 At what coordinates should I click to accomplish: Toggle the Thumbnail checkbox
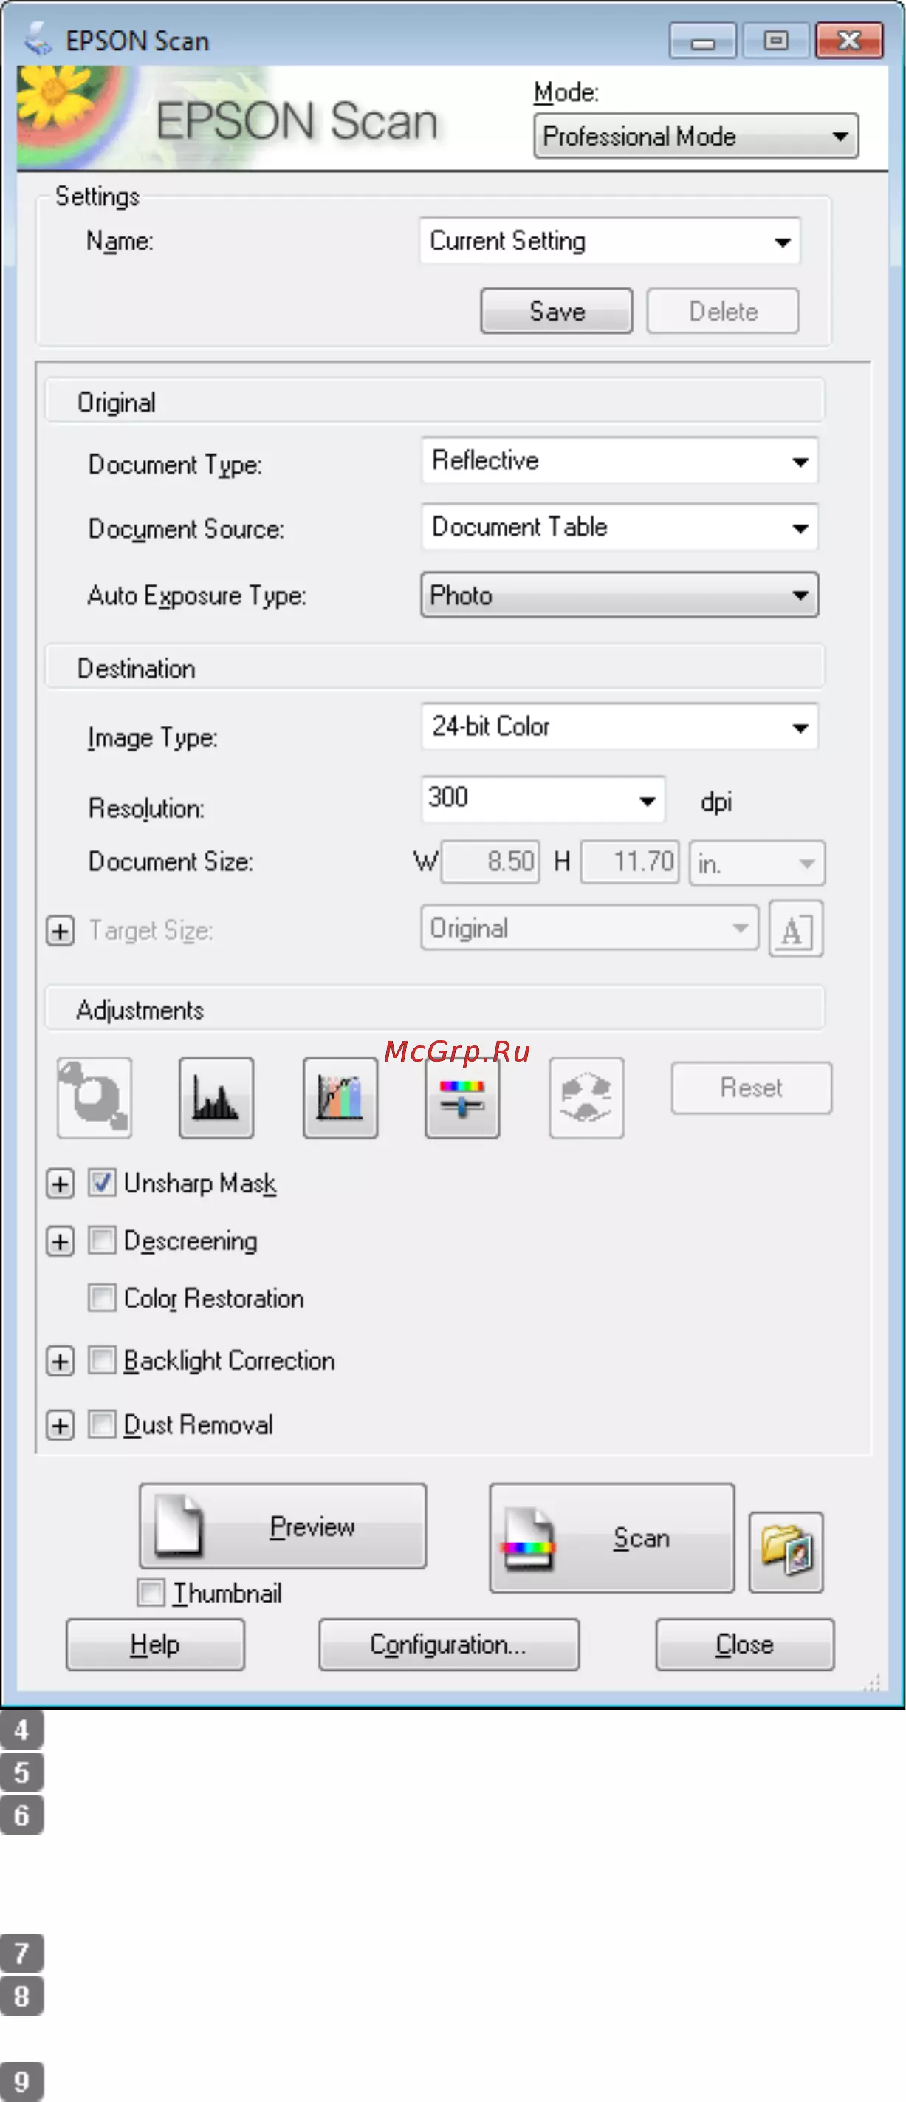click(151, 1592)
